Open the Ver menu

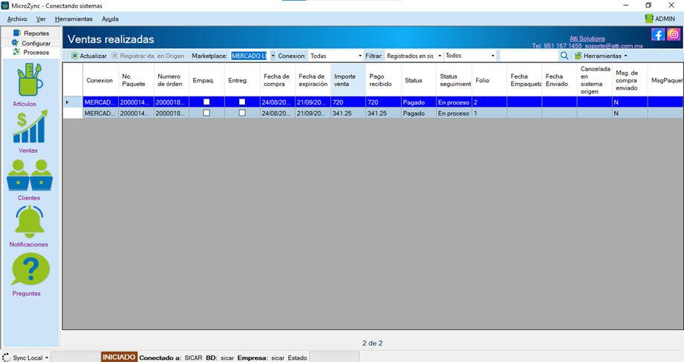[x=41, y=19]
